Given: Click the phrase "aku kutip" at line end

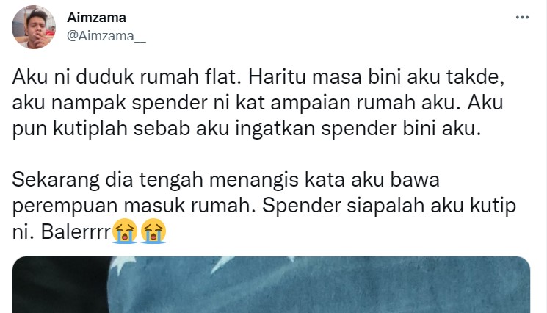Looking at the screenshot, I should (x=473, y=206).
